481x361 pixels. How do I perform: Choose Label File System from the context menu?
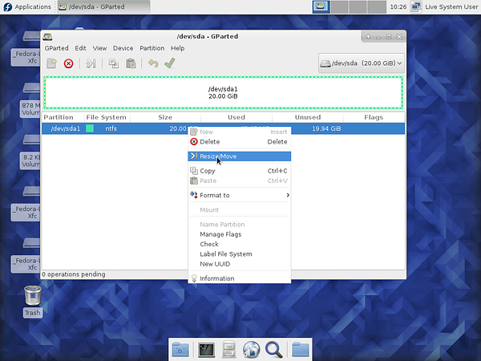pyautogui.click(x=239, y=254)
